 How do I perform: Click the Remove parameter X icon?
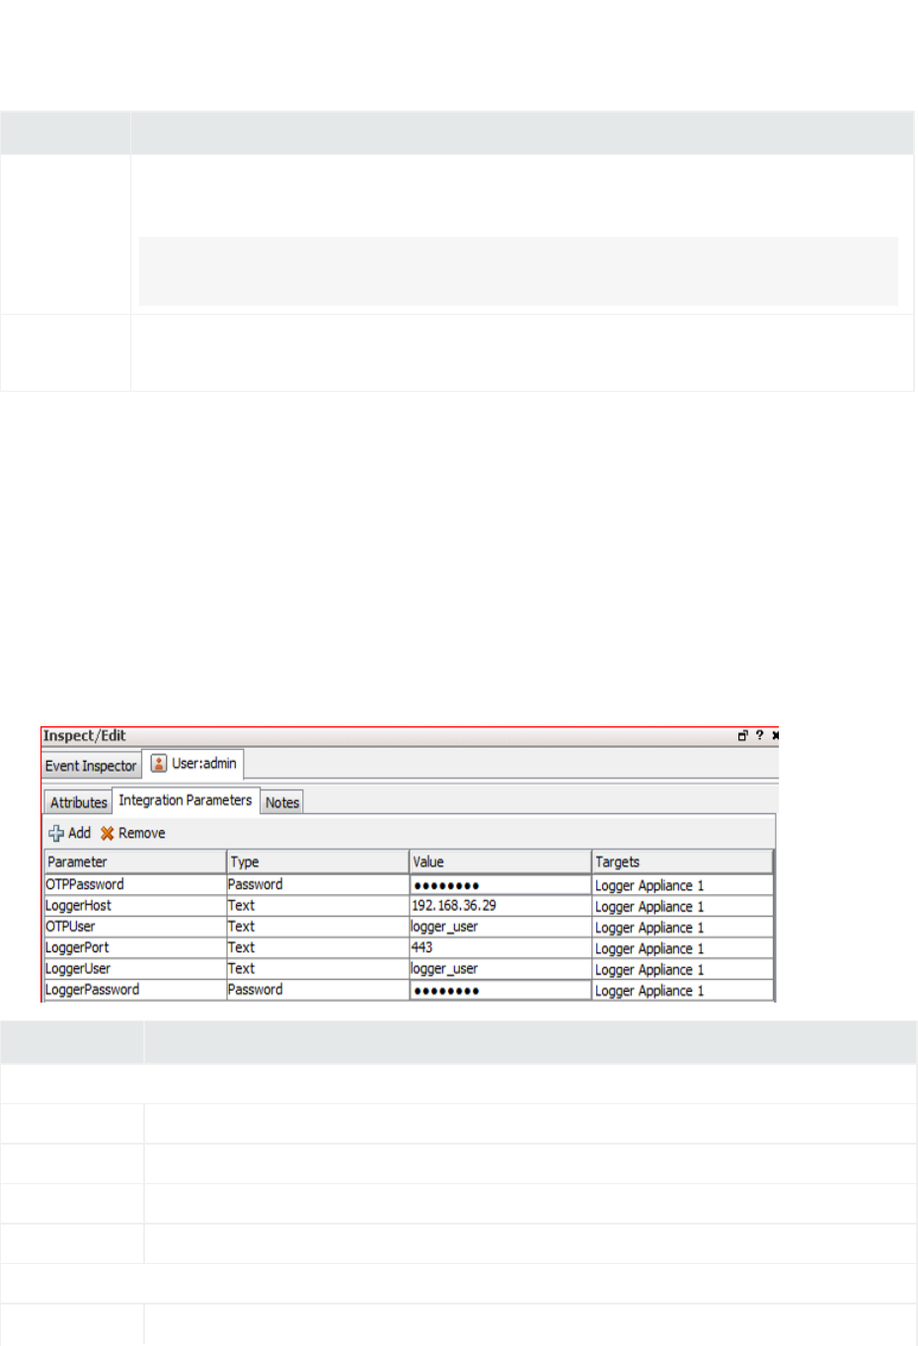(x=107, y=833)
